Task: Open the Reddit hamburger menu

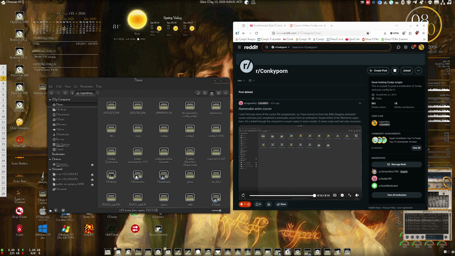Action: pos(239,47)
